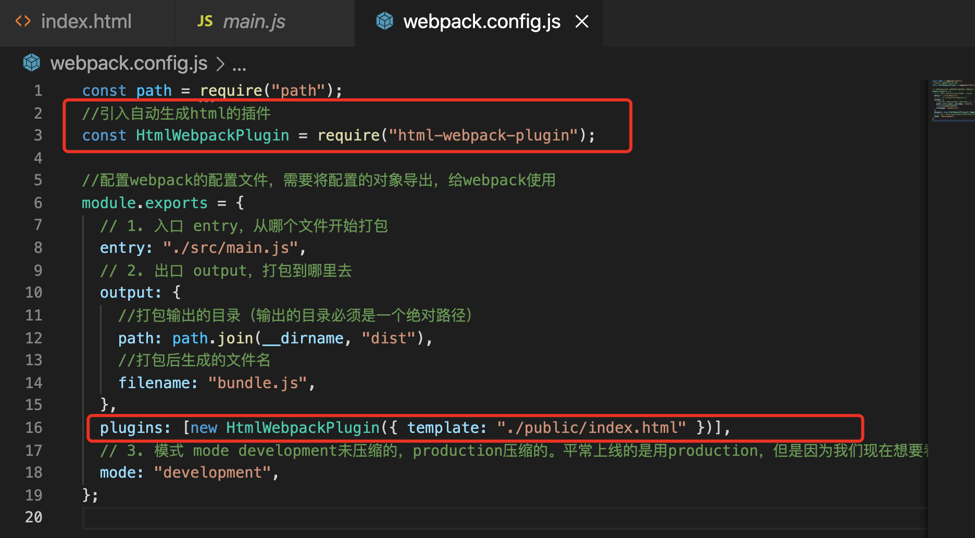Screen dimensions: 975x538
Task: Click the module.exports line
Action: (144, 203)
